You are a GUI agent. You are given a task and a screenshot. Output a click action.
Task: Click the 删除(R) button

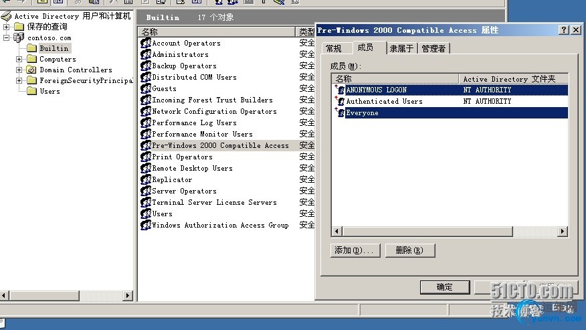click(410, 250)
